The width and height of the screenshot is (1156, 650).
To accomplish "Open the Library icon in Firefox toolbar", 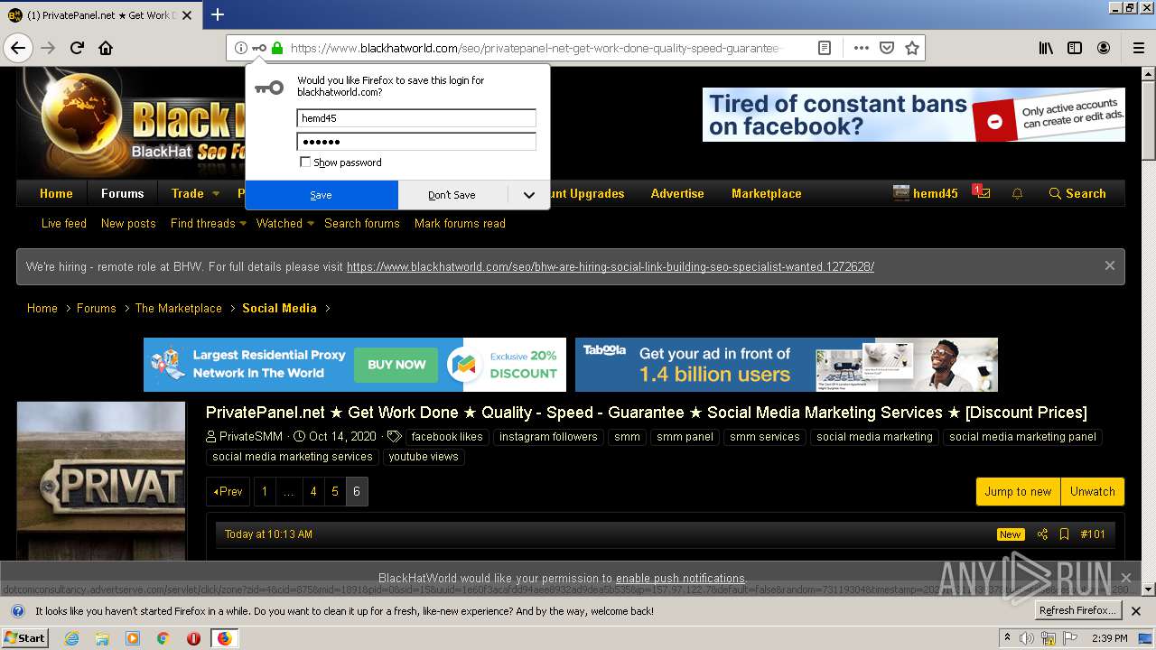I will (x=1046, y=48).
